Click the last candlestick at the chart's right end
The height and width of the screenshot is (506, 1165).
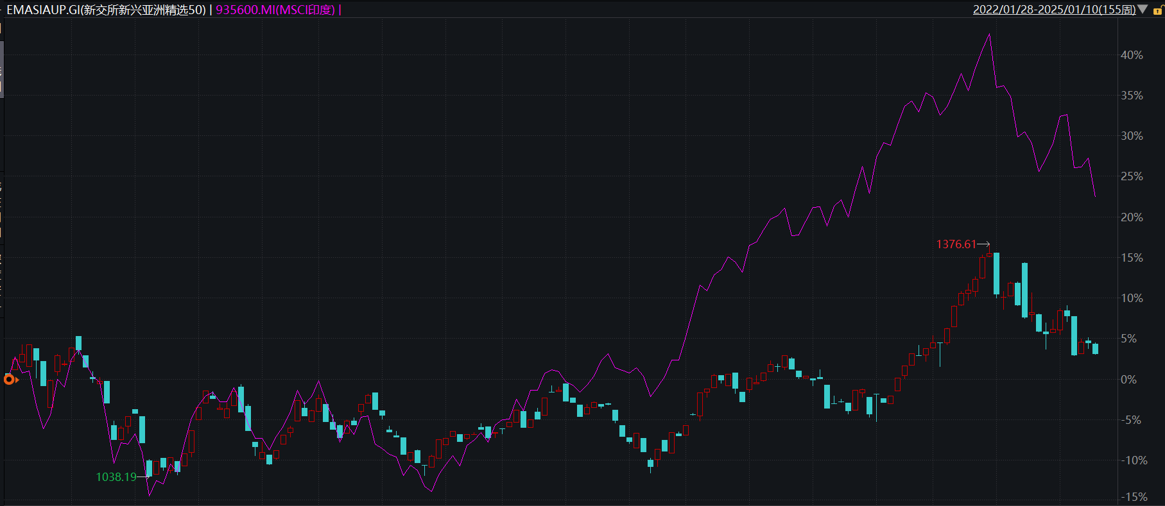(x=1095, y=349)
